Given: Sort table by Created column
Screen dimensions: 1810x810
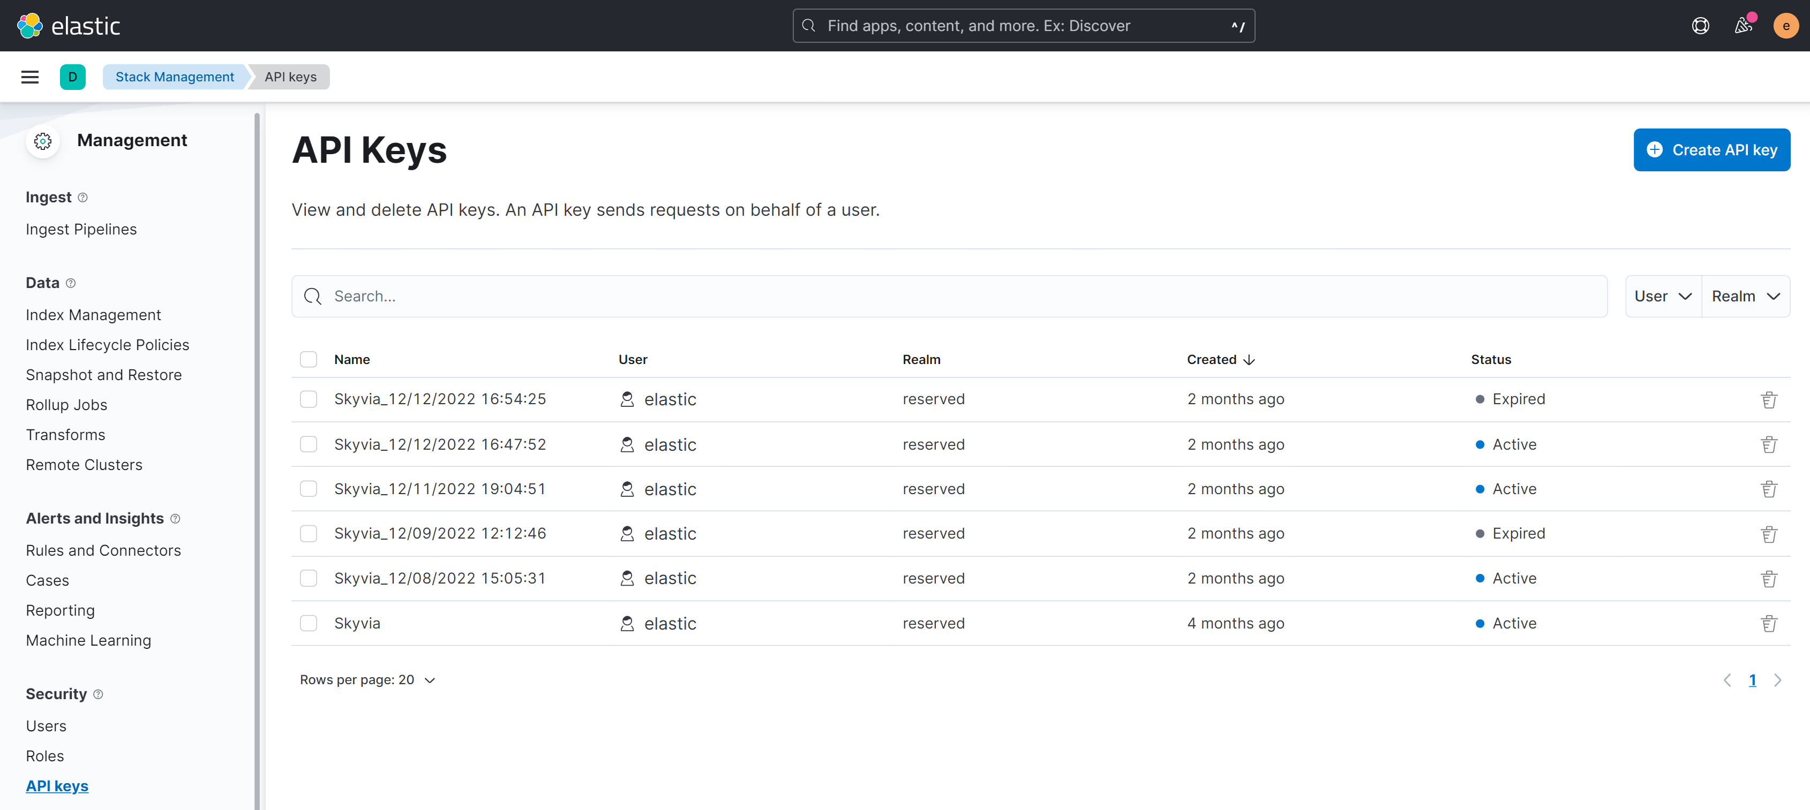Looking at the screenshot, I should (x=1220, y=360).
